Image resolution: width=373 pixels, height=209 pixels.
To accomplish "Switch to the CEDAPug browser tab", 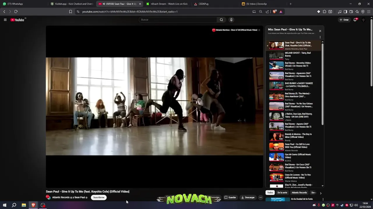I will point(215,4).
